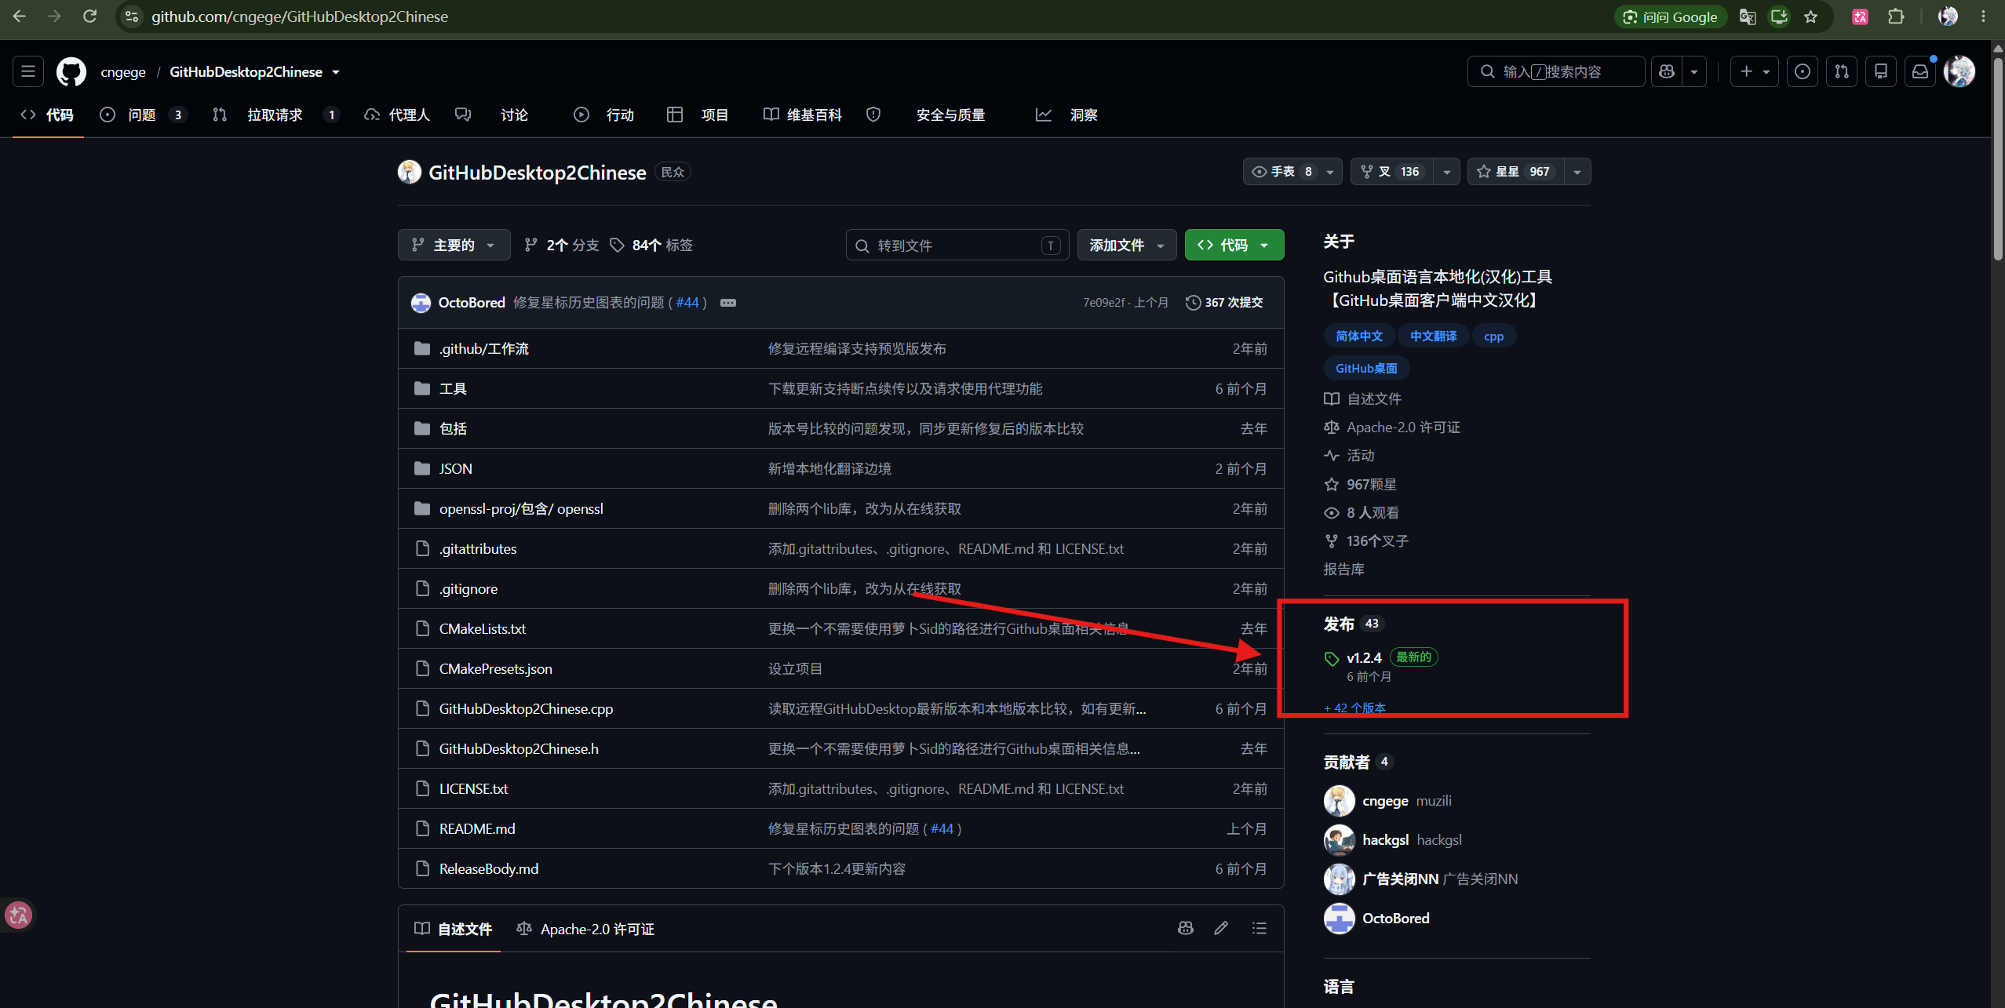The height and width of the screenshot is (1008, 2005).
Task: Focus the top GitHub search box
Action: [1555, 71]
